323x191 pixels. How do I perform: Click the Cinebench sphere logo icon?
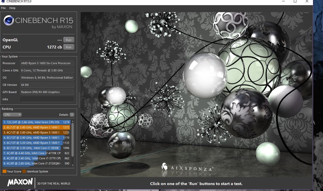[x=9, y=20]
